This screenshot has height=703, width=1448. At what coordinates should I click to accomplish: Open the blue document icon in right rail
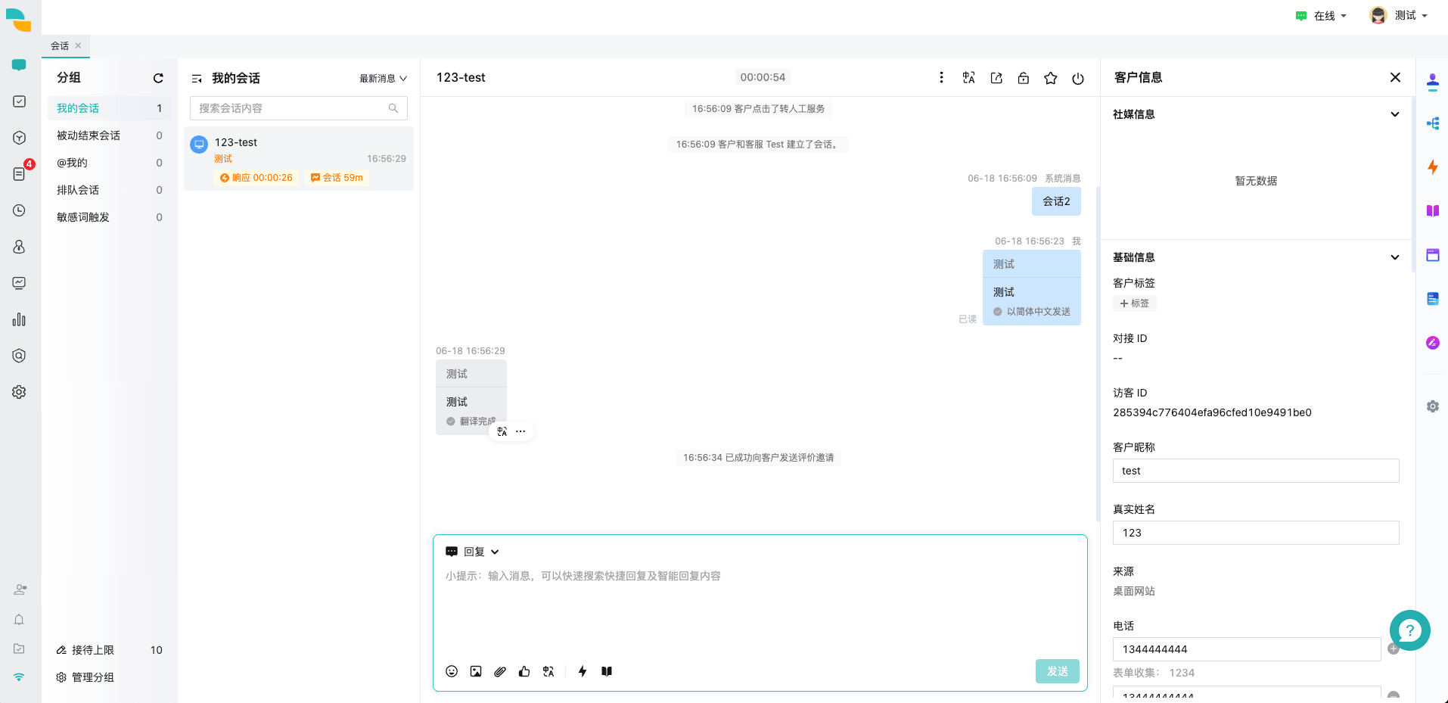point(1432,299)
